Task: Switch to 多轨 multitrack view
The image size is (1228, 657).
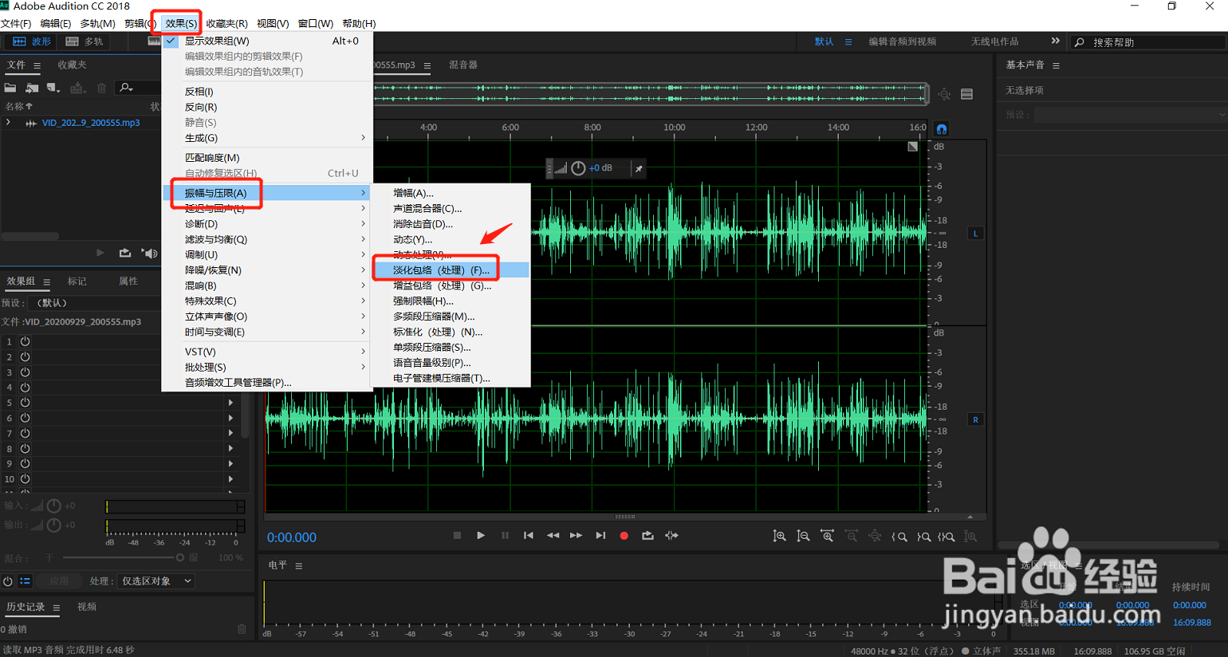Action: click(x=85, y=41)
